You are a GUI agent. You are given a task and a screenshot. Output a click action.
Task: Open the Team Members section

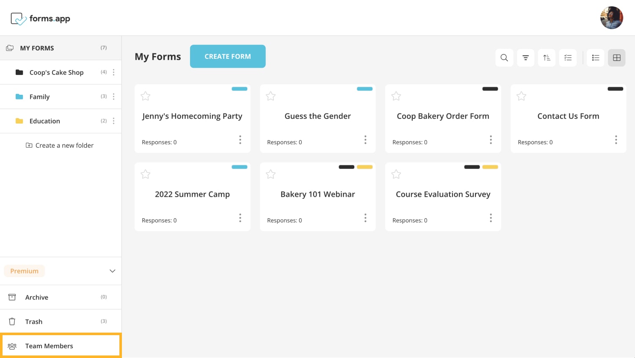(x=49, y=346)
